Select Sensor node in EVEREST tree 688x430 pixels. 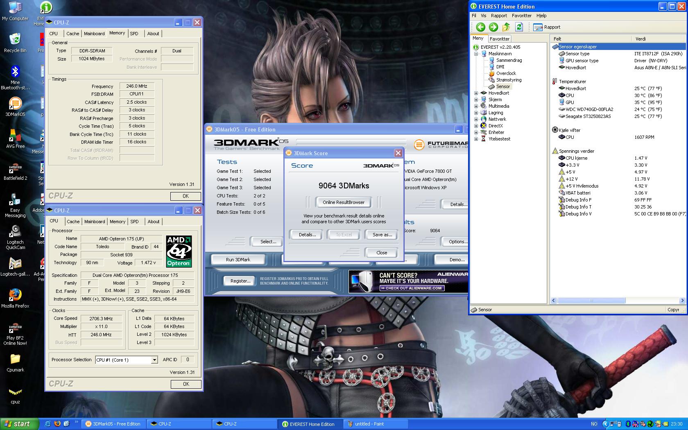tap(503, 86)
